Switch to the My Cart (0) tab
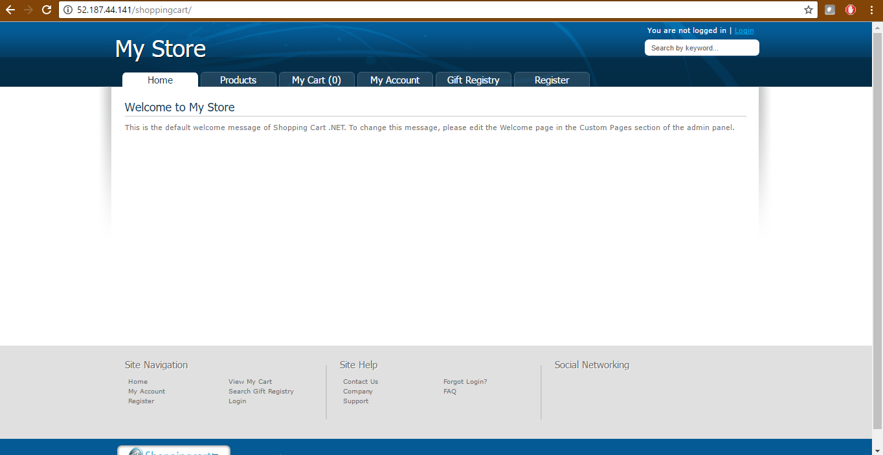The image size is (883, 455). click(317, 80)
